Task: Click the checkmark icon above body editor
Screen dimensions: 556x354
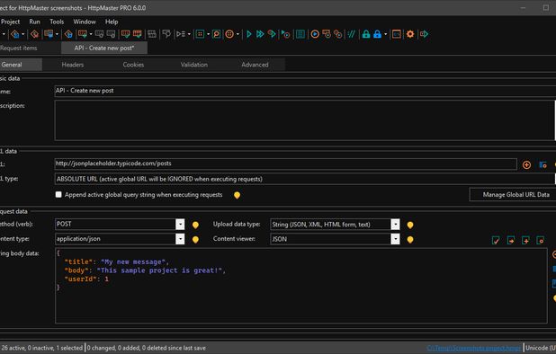Action: 496,241
